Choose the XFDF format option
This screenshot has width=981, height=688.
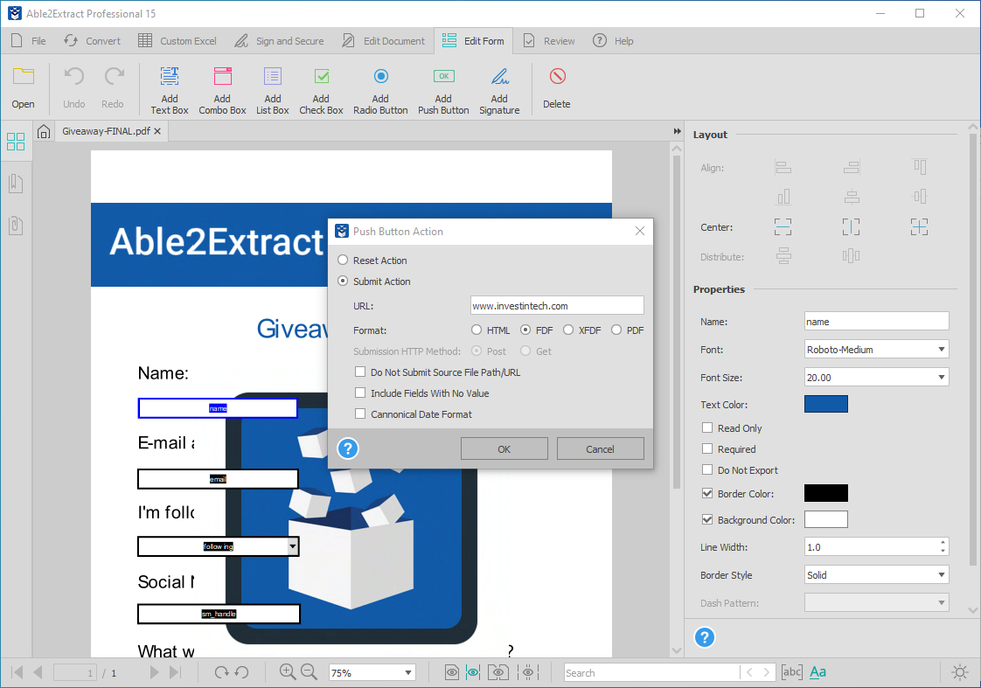[x=567, y=330]
